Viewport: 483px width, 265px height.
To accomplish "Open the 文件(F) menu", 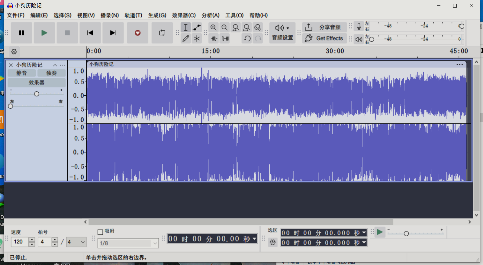I will pyautogui.click(x=16, y=15).
